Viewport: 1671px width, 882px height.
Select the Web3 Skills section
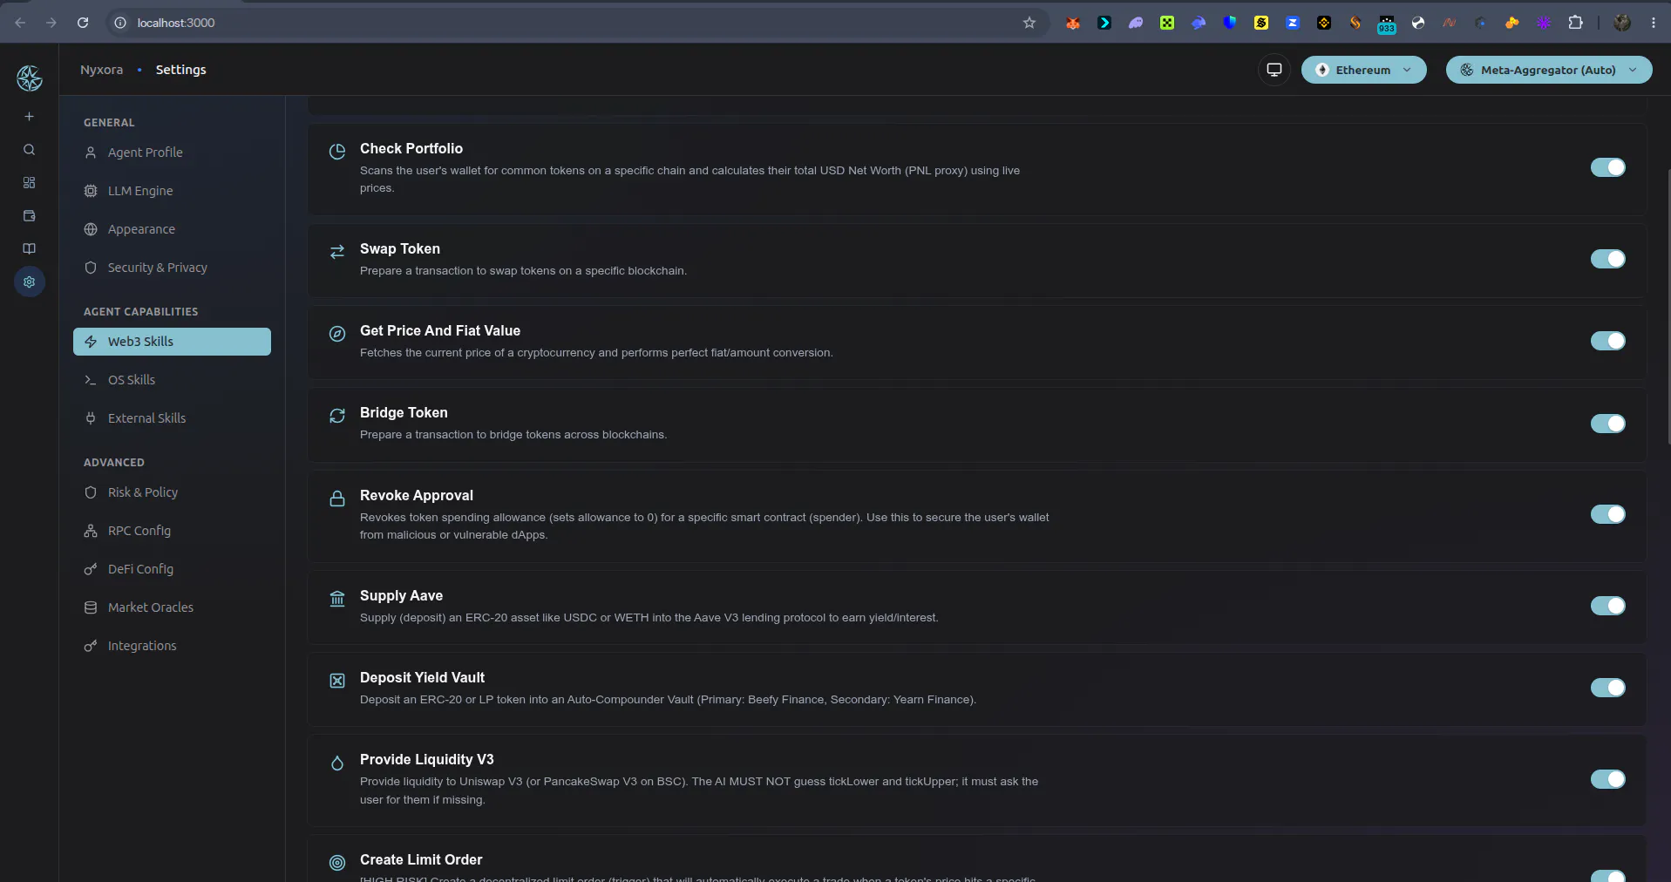(x=172, y=342)
